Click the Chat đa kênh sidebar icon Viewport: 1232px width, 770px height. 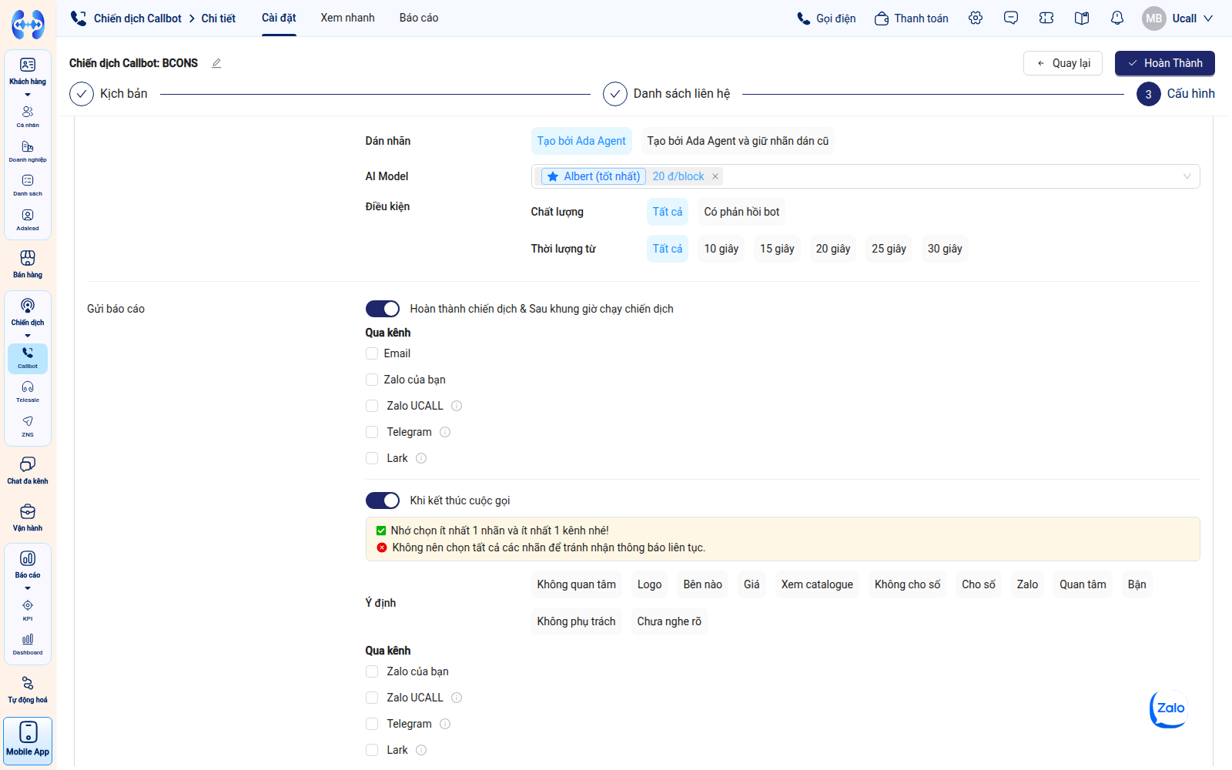[28, 470]
